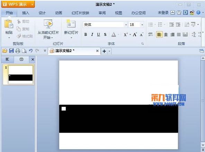The width and height of the screenshot is (205, 152).
Task: Save document with floppy icon
Action: pyautogui.click(x=11, y=51)
